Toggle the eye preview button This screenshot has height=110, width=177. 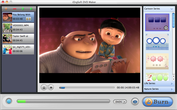(135, 102)
